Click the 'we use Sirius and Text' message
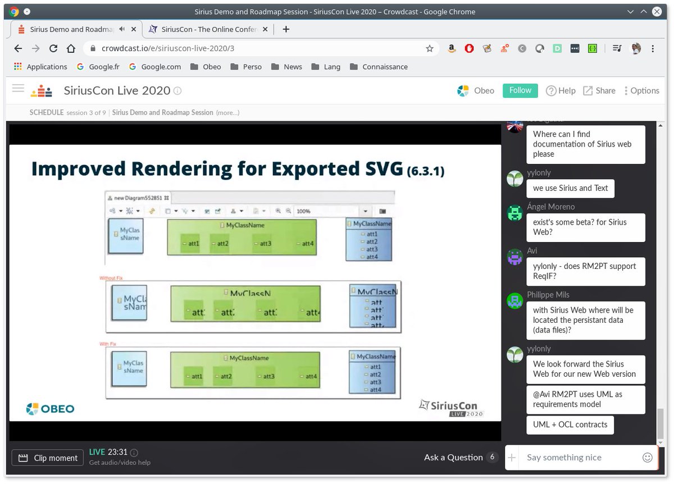This screenshot has width=674, height=484. click(570, 188)
